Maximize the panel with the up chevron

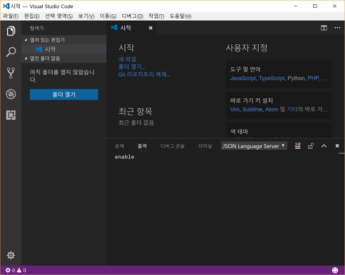[x=324, y=146]
